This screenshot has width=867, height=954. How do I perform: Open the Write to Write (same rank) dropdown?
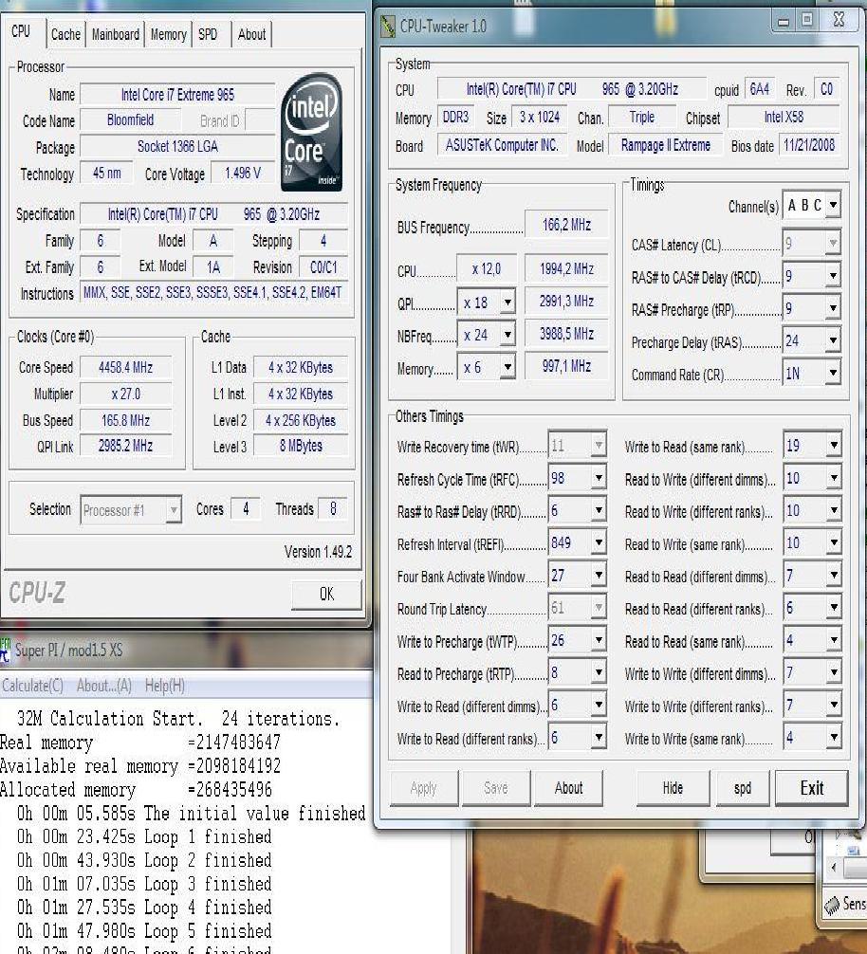(834, 738)
